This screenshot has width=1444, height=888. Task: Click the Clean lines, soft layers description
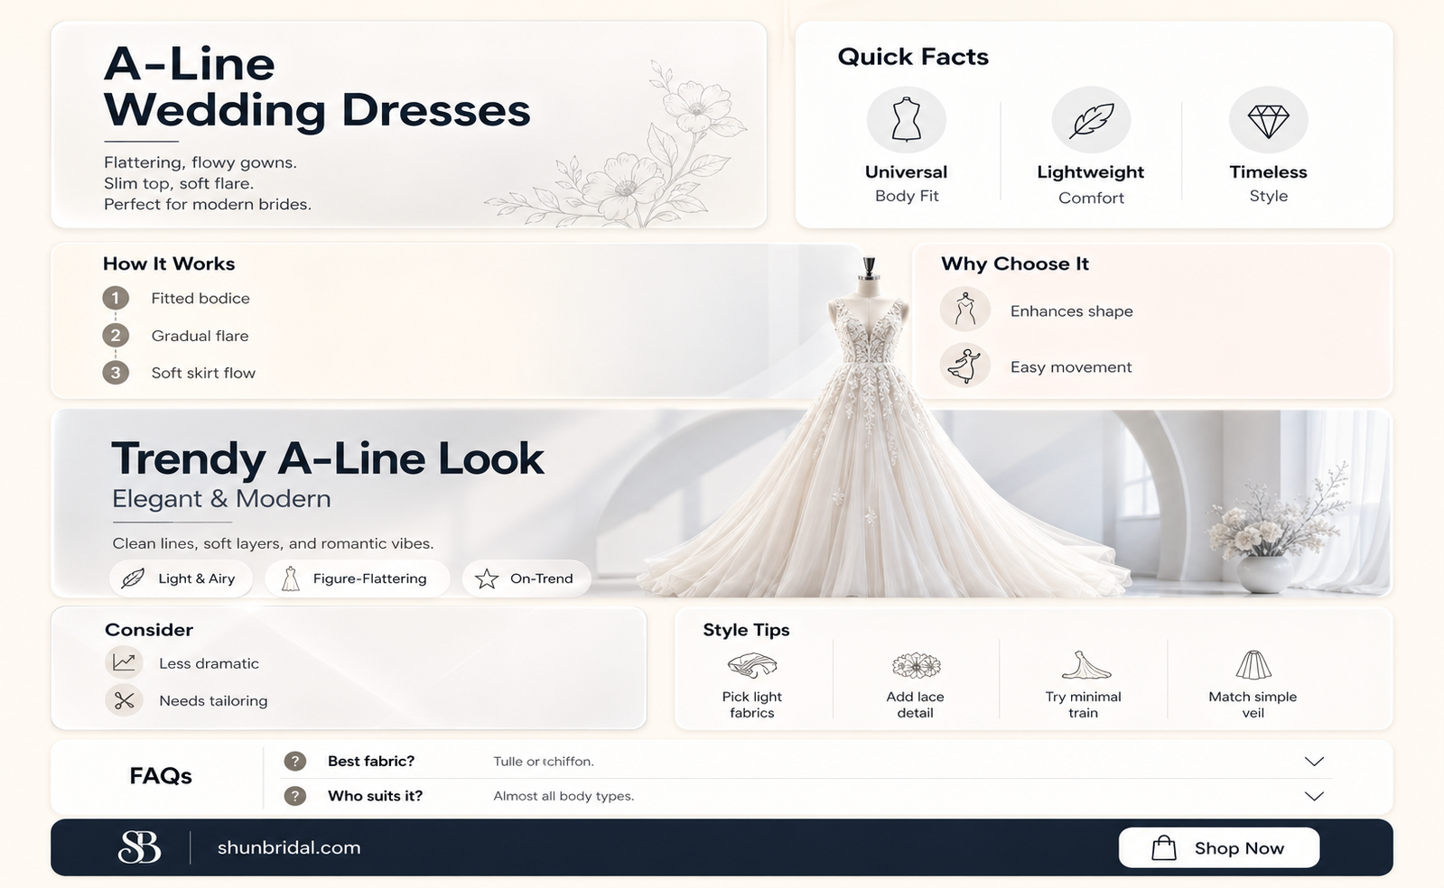coord(273,543)
